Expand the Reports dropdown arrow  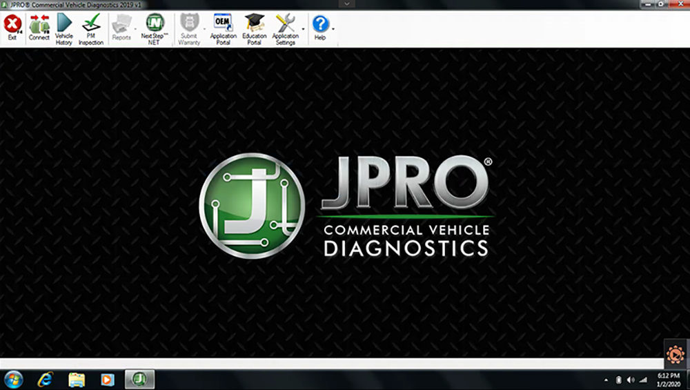(x=135, y=30)
